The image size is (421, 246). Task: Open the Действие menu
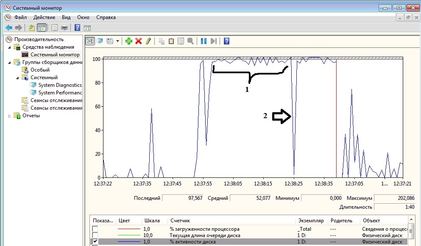[x=44, y=17]
